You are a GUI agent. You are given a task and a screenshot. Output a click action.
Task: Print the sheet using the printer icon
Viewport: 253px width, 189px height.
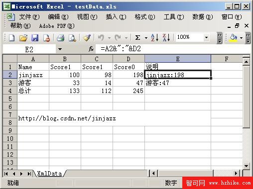click(x=60, y=38)
